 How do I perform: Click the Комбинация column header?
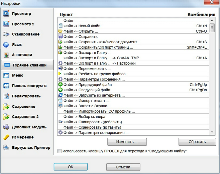click(x=201, y=14)
